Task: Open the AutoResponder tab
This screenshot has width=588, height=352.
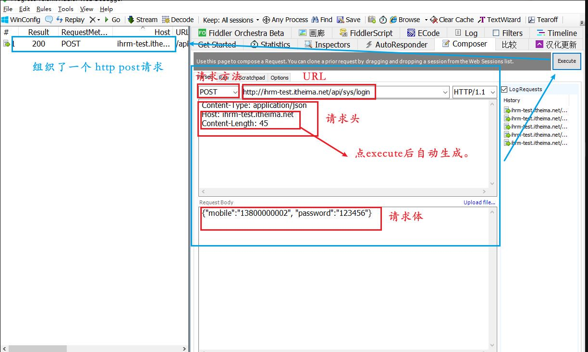Action: pos(396,45)
